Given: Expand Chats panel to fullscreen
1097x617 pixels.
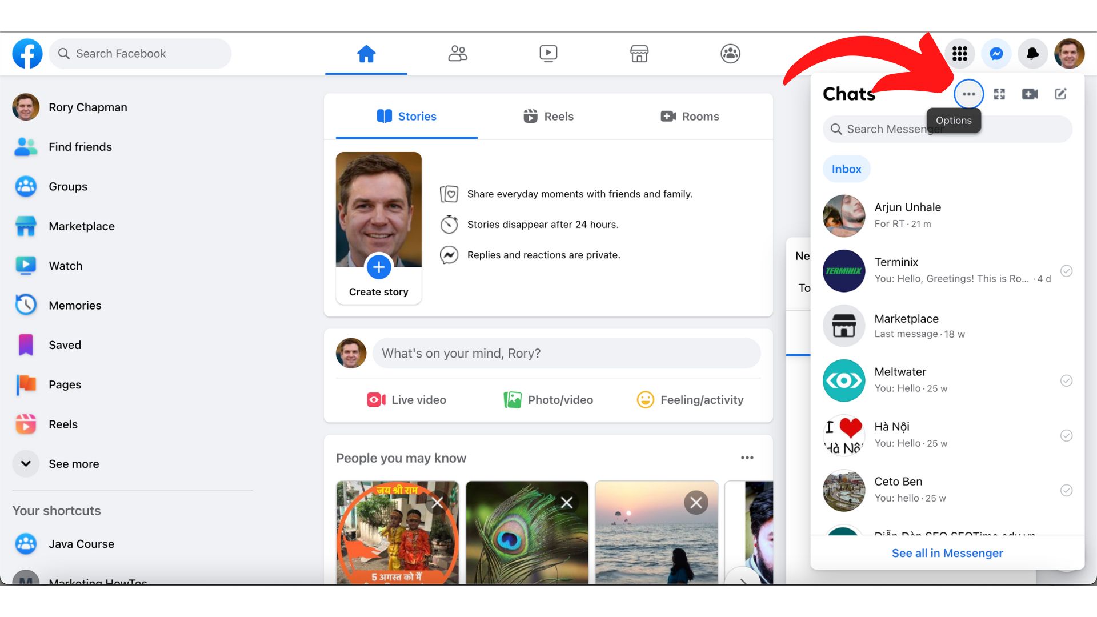Looking at the screenshot, I should pyautogui.click(x=1000, y=94).
